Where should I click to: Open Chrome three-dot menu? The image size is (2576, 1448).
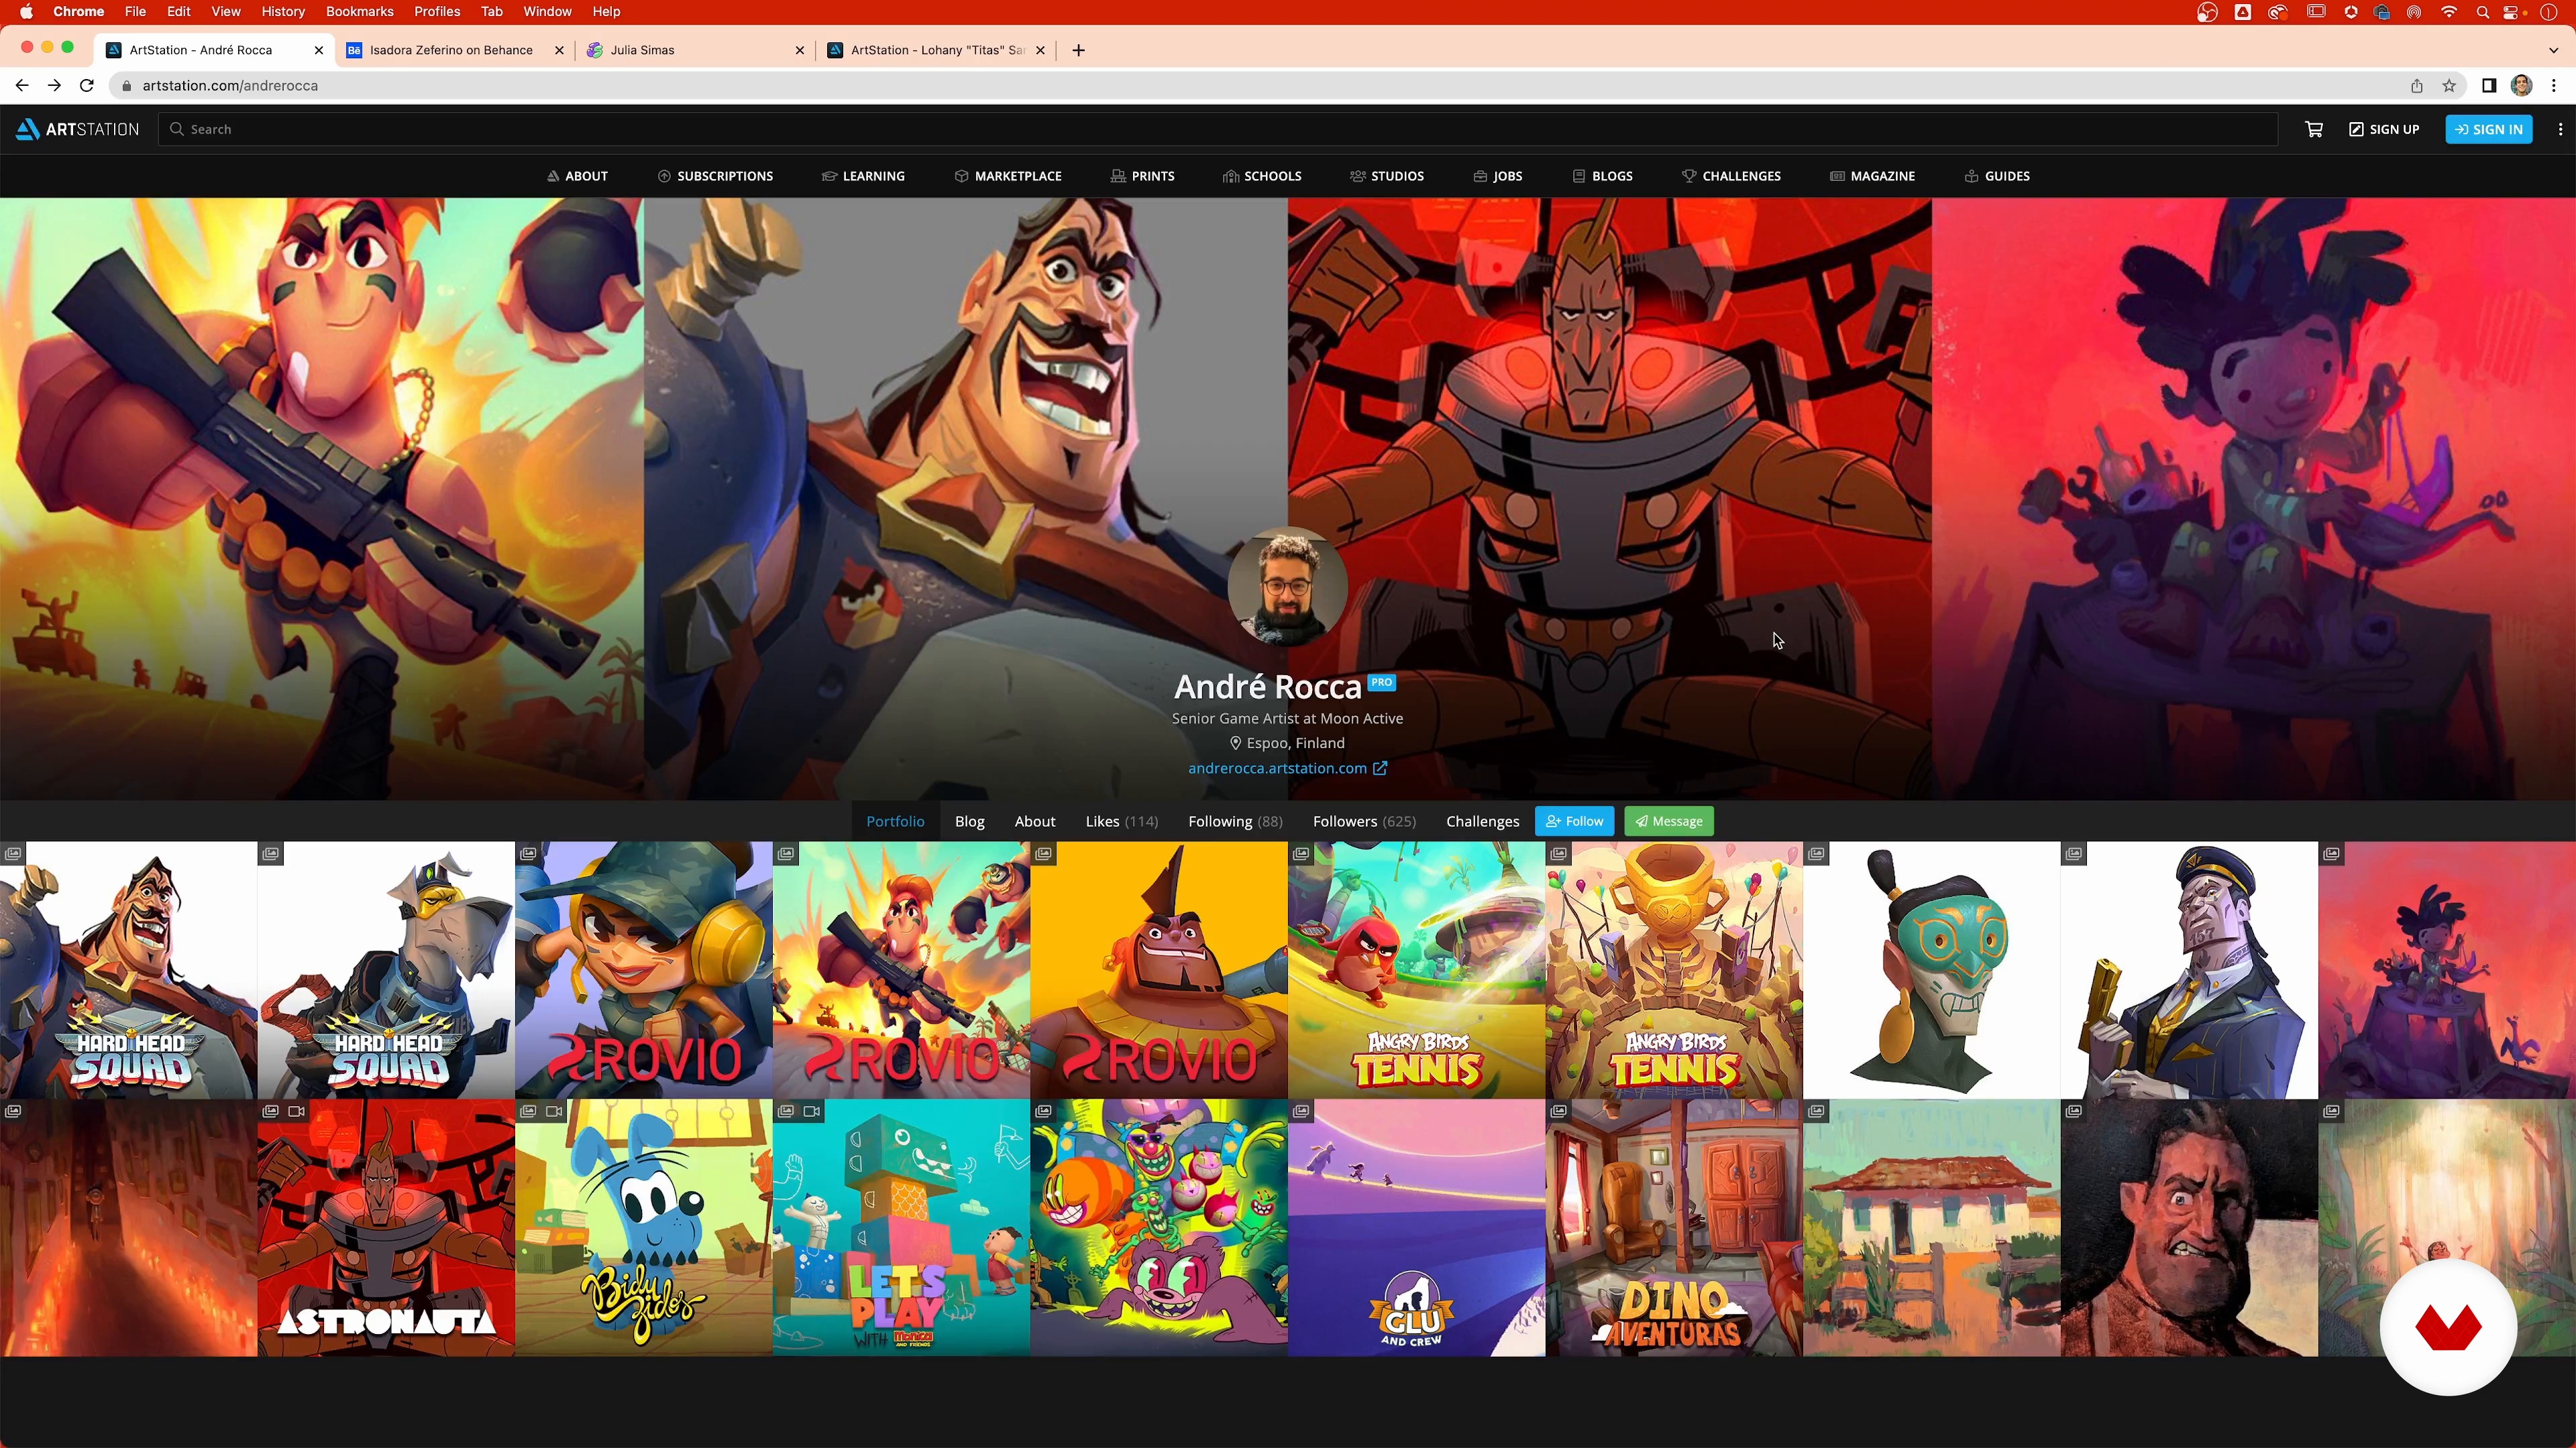(x=2554, y=86)
